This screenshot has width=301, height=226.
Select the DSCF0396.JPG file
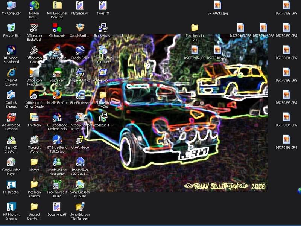[286, 140]
